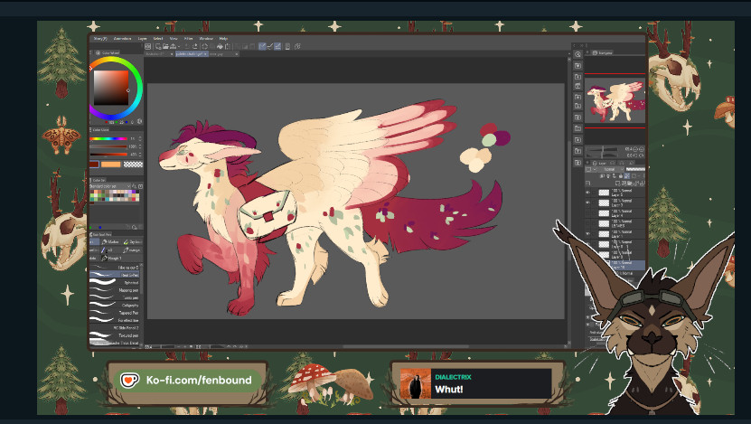This screenshot has width=751, height=424.
Task: Select the Rough 1 sub tool group
Action: tap(111, 259)
